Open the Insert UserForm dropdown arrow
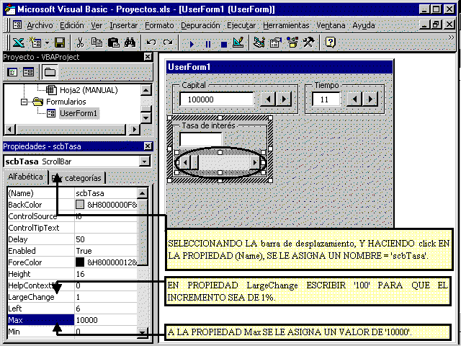Screen dimensions: 461x346 tap(48, 43)
